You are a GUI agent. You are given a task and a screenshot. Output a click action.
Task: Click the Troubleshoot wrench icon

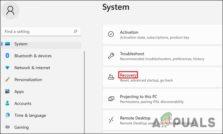coord(111,56)
